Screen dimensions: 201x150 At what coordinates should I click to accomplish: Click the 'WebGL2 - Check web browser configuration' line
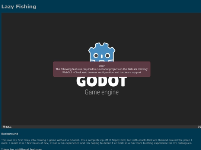[102, 73]
